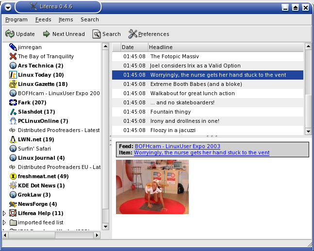Screen dimensions: 314x251
Task: Click the Update toolbar icon
Action: pyautogui.click(x=10, y=34)
